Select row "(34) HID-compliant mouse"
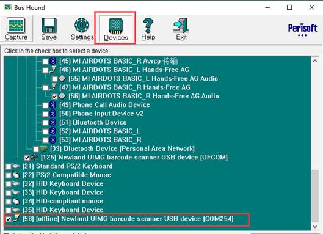Screen dimensions: 323x234 click(x=63, y=201)
